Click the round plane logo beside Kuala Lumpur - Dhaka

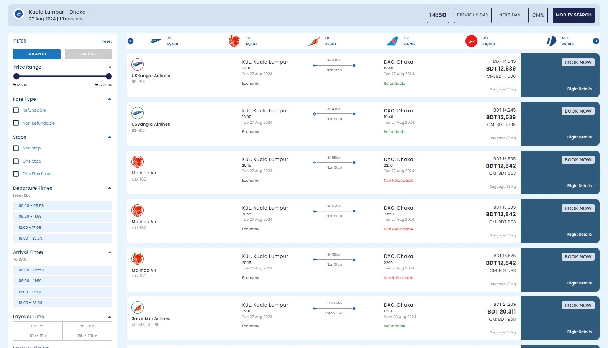click(19, 14)
